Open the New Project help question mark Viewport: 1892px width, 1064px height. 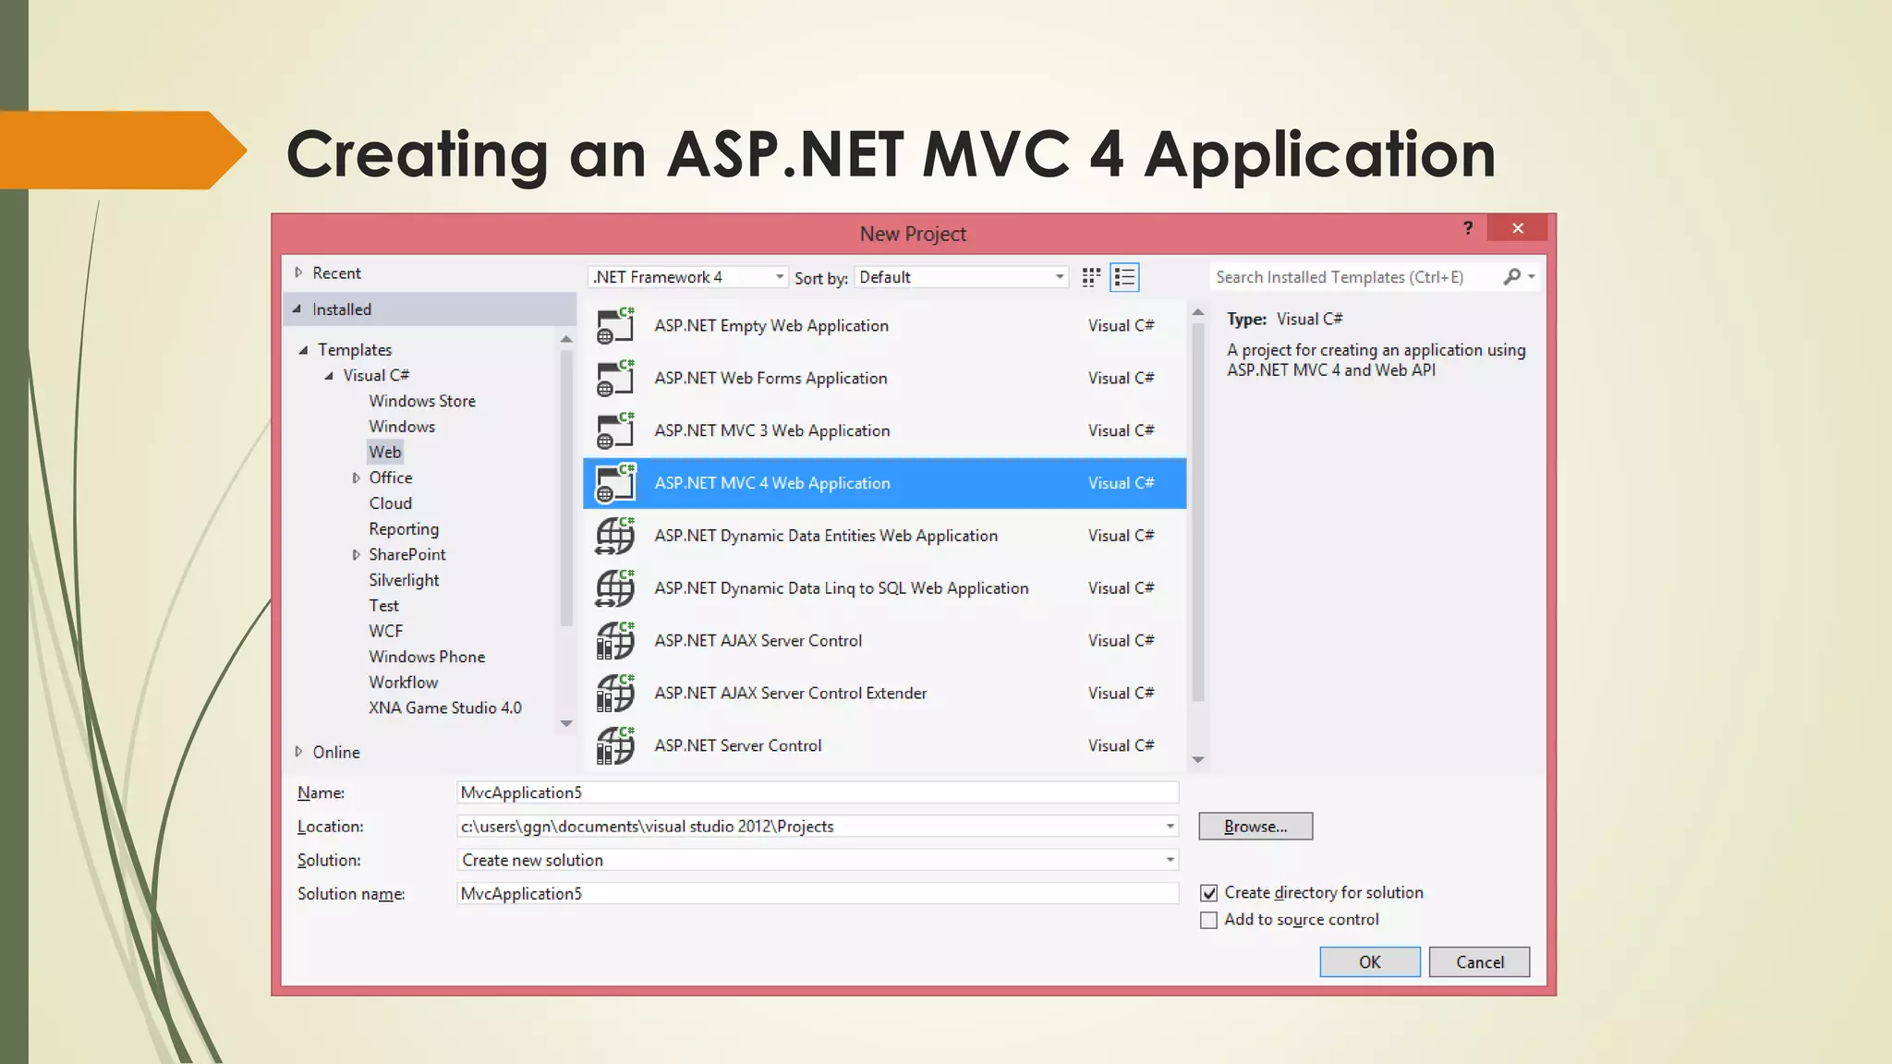point(1468,228)
